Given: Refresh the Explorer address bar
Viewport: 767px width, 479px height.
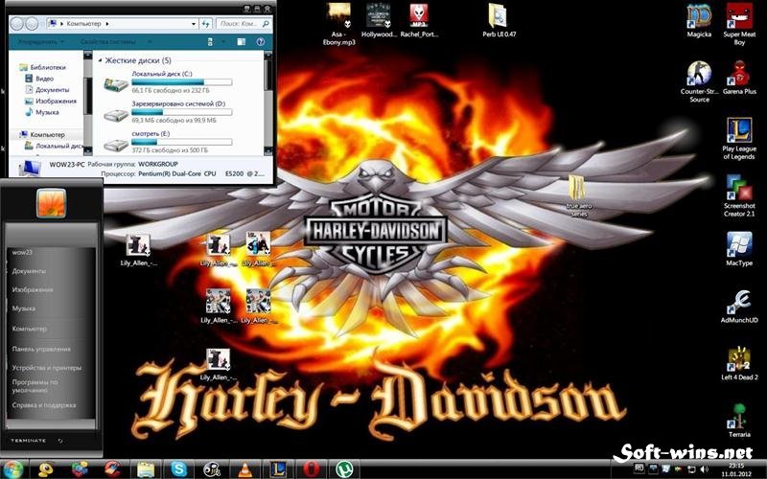Looking at the screenshot, I should click(206, 23).
